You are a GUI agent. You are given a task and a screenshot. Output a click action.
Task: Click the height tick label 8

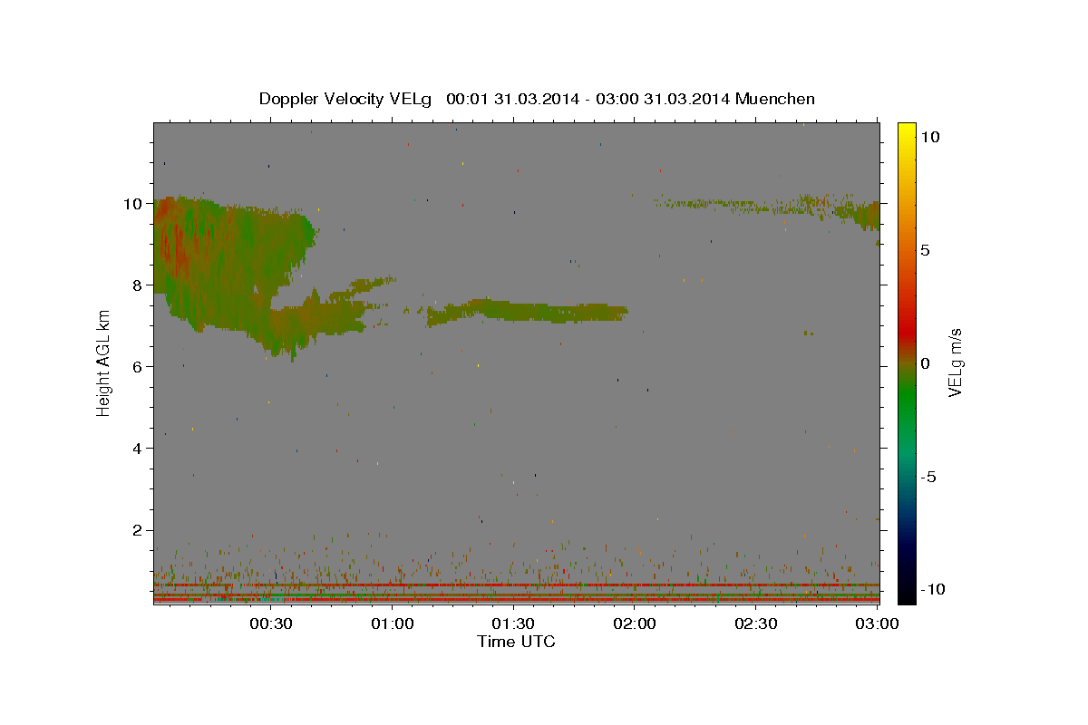pyautogui.click(x=138, y=285)
